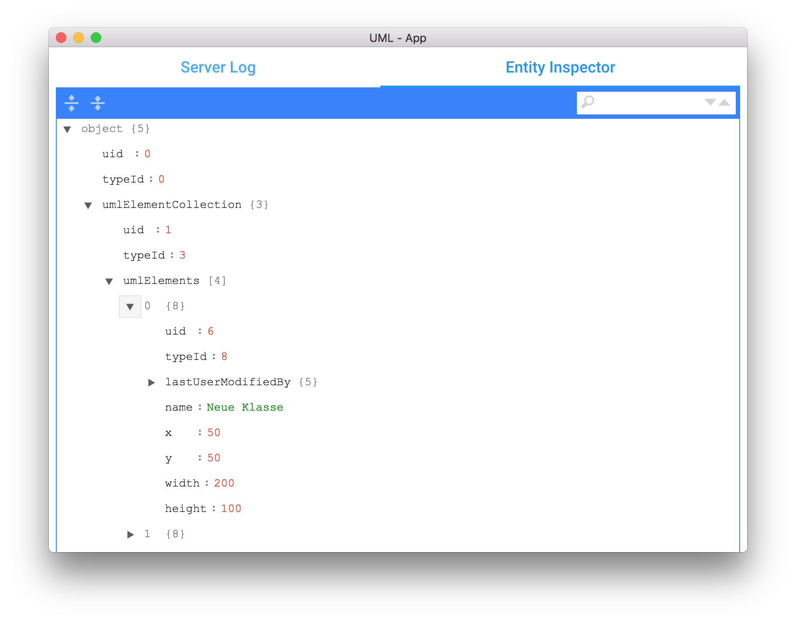Collapse the umlElementCollection node
This screenshot has width=796, height=622.
(88, 205)
